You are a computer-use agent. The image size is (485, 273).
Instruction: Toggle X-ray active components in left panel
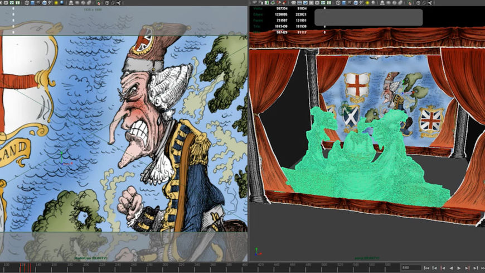click(x=113, y=3)
